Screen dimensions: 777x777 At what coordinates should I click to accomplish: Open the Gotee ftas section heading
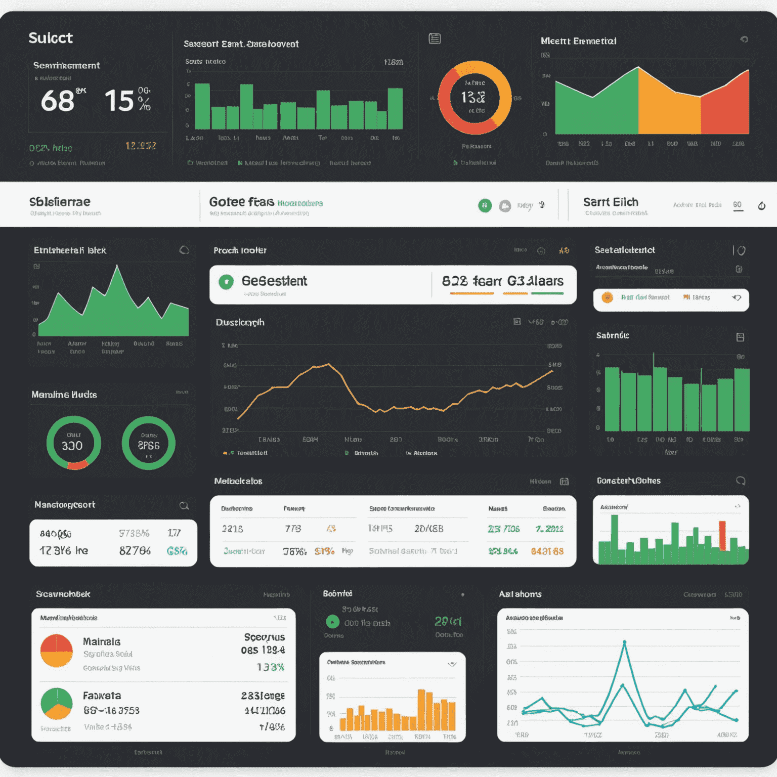click(242, 202)
